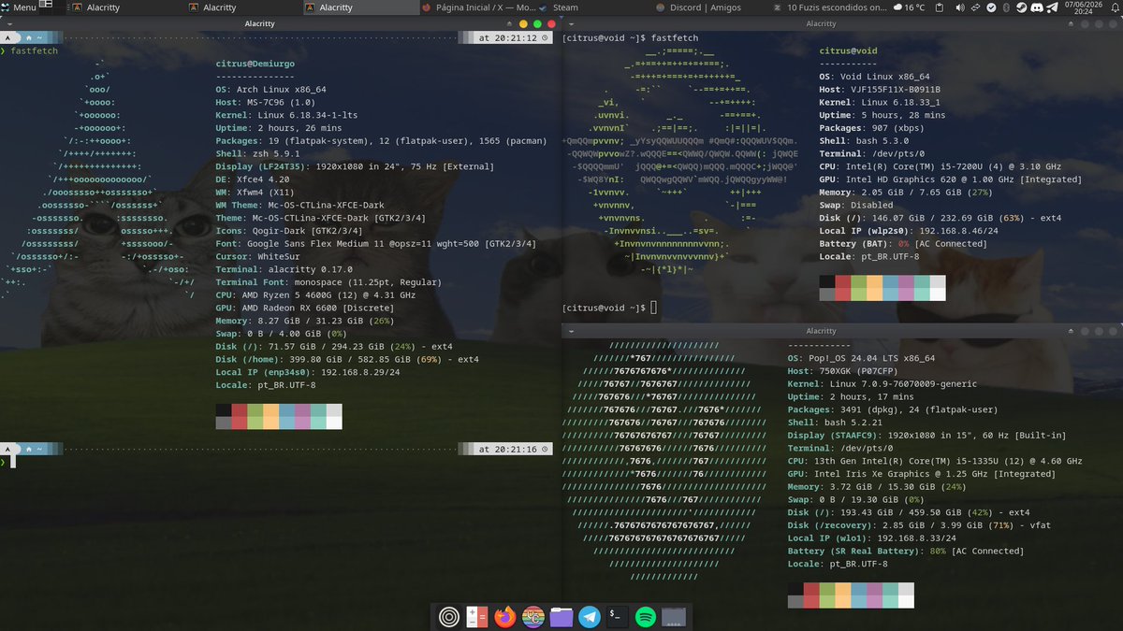Click the Shell: zsh 5.9.1 line
The height and width of the screenshot is (631, 1123).
pyautogui.click(x=257, y=153)
